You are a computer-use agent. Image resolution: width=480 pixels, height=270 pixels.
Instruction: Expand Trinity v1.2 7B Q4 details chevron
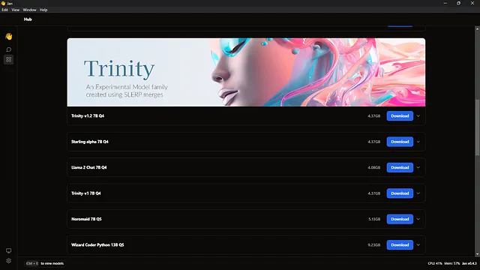click(418, 116)
